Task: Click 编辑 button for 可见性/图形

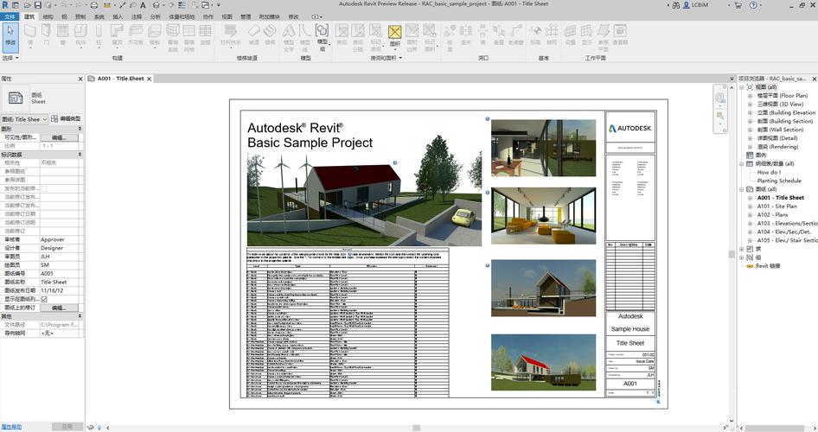Action: click(x=60, y=137)
